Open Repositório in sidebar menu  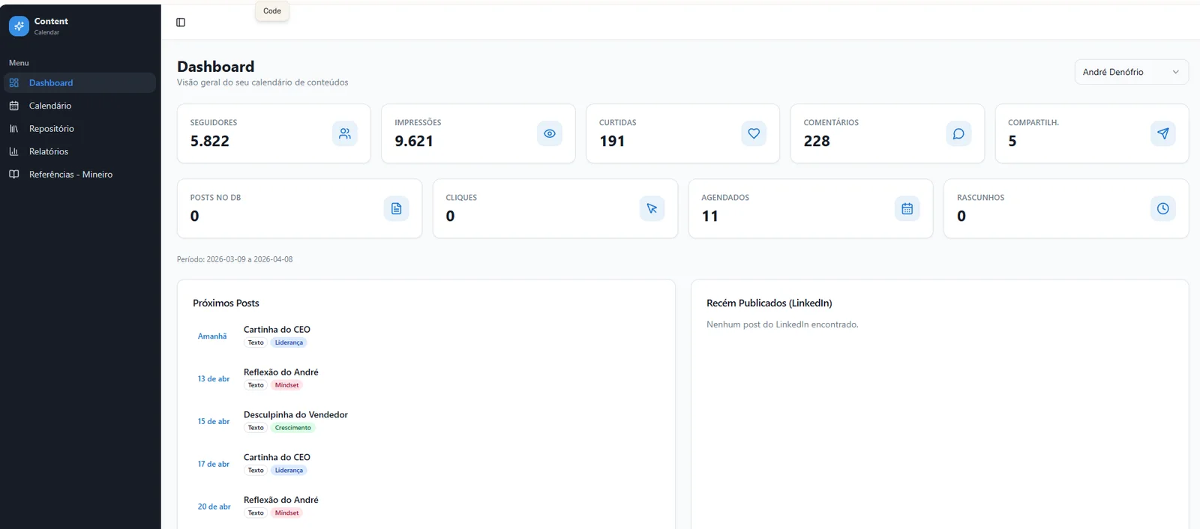tap(79, 129)
